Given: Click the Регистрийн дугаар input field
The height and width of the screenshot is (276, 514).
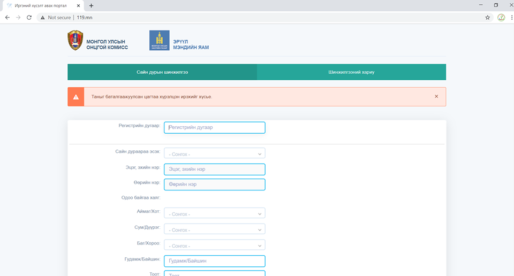Looking at the screenshot, I should pos(214,127).
